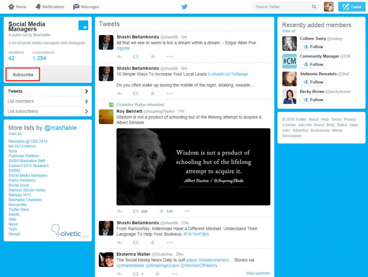The image size is (368, 277).
Task: Click the blue Tweet compose button
Action: pos(352,7)
